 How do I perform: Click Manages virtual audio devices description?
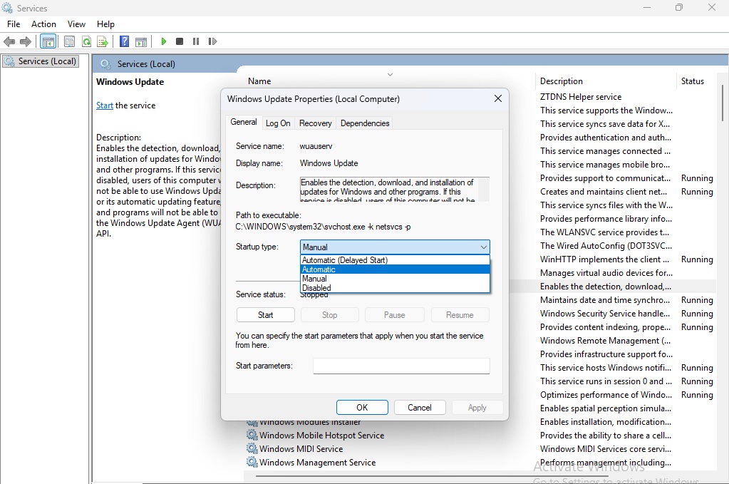coord(606,272)
